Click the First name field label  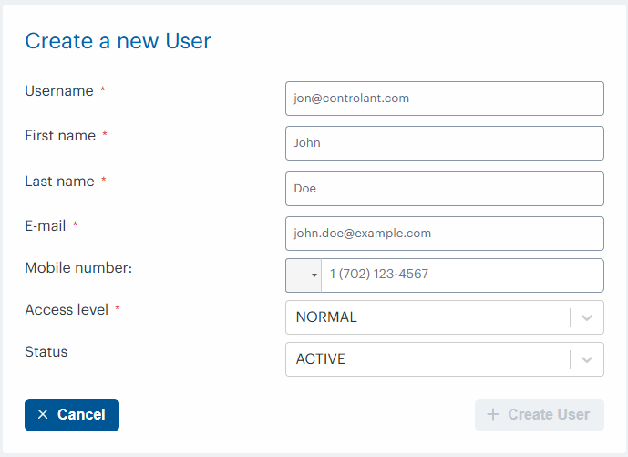[60, 136]
